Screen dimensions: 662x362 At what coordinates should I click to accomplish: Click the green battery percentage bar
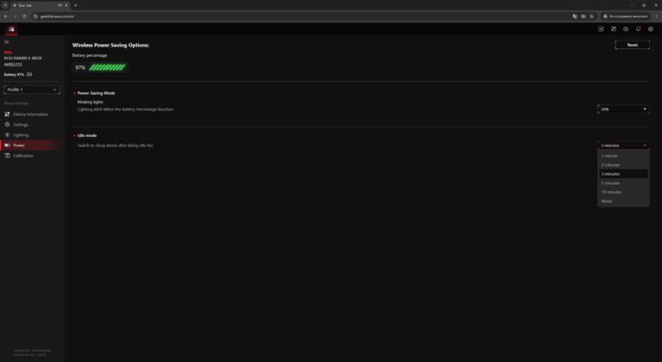107,67
